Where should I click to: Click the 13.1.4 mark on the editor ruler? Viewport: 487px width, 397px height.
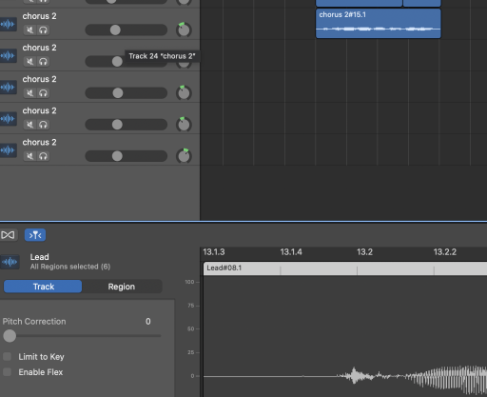[x=291, y=252]
